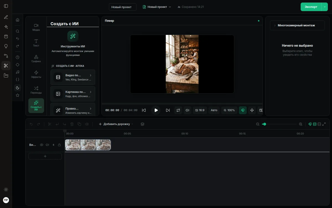
Task: Toggle the loop playback button
Action: pos(178,110)
